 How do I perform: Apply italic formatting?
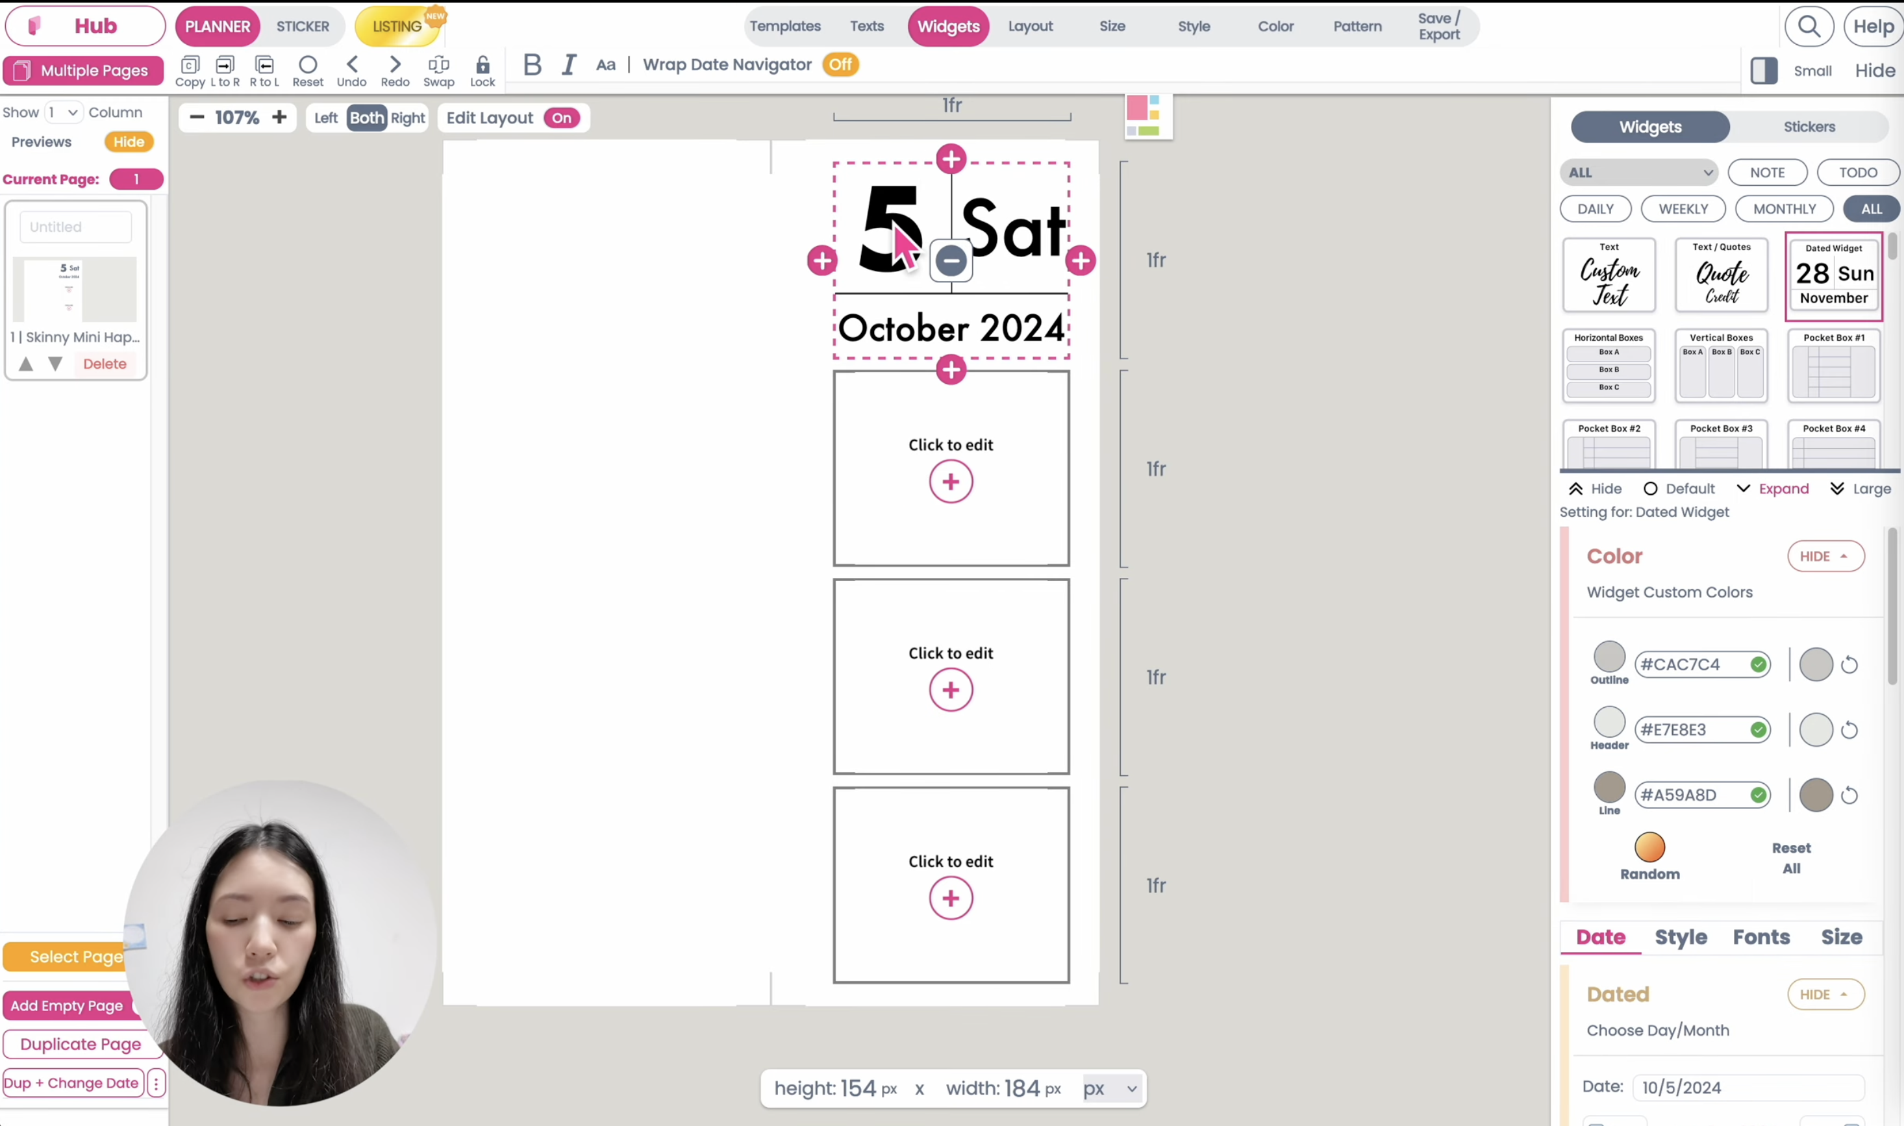pos(569,65)
